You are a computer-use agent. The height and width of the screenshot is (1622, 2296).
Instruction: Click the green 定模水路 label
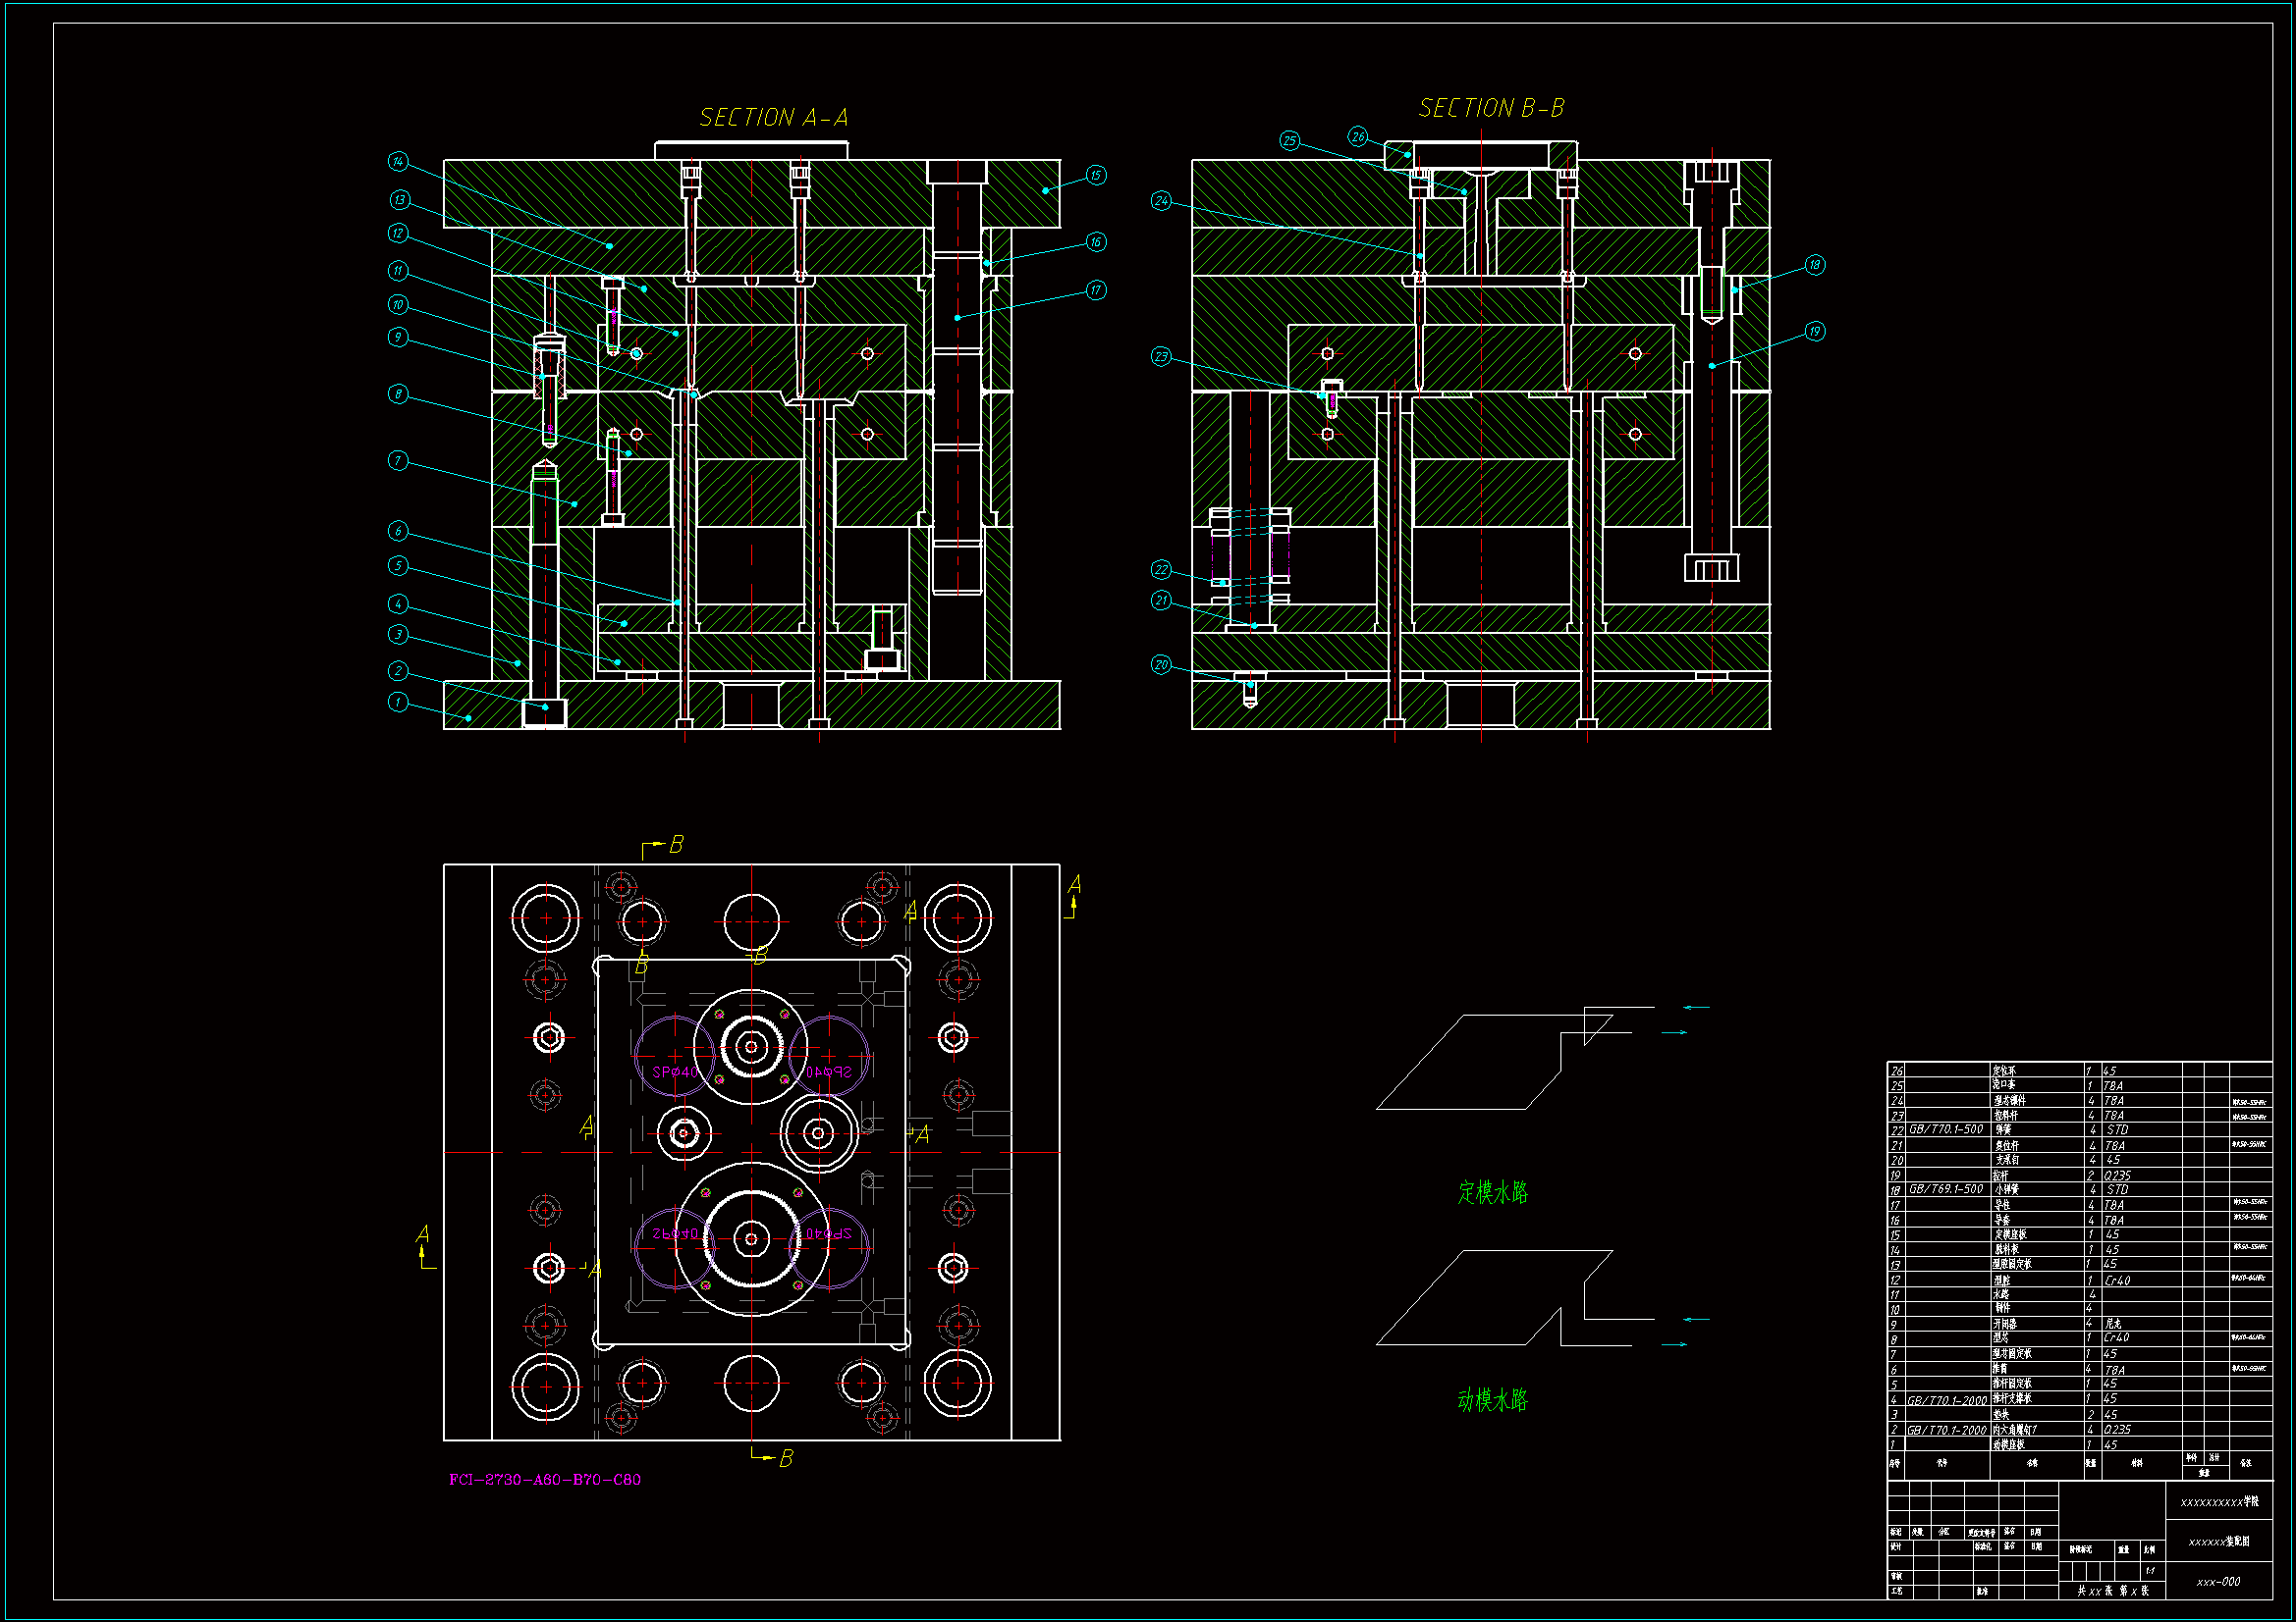[1492, 1192]
